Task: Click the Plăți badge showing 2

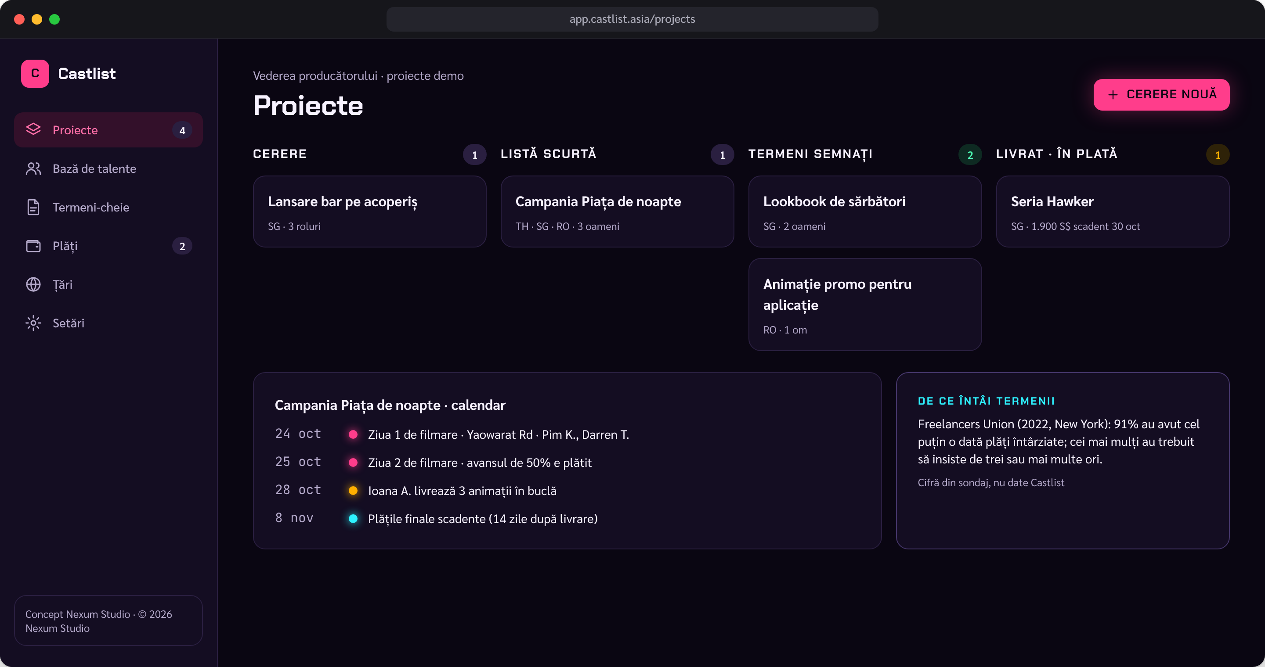Action: [182, 246]
